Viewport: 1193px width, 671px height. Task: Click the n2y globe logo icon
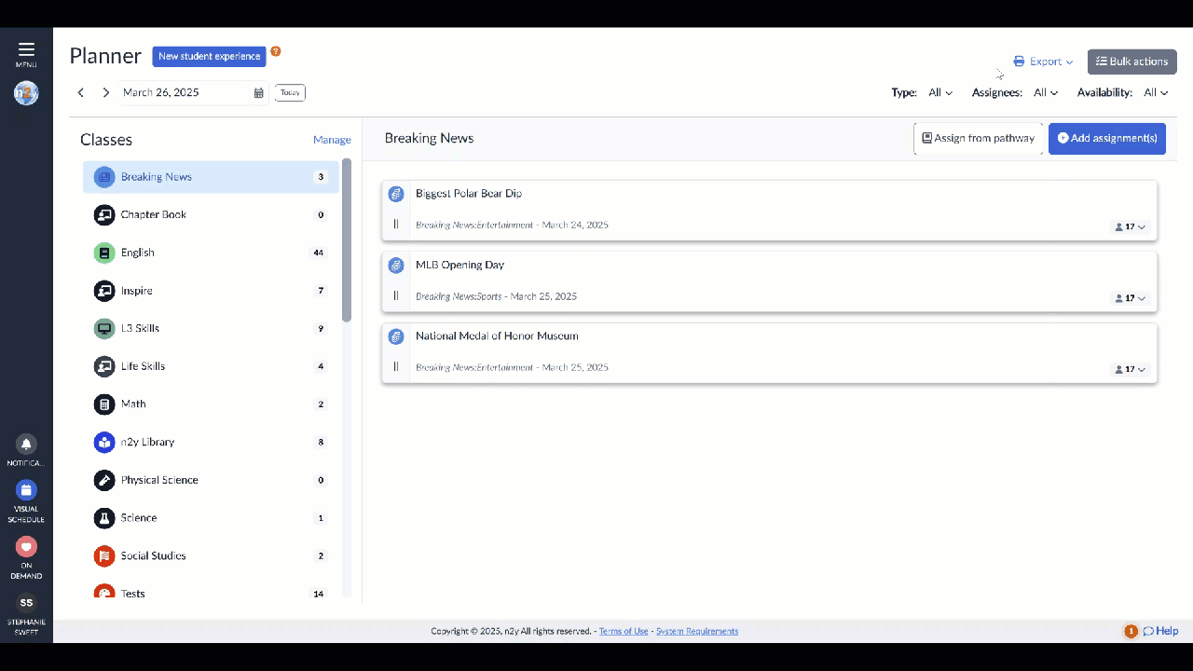point(26,93)
